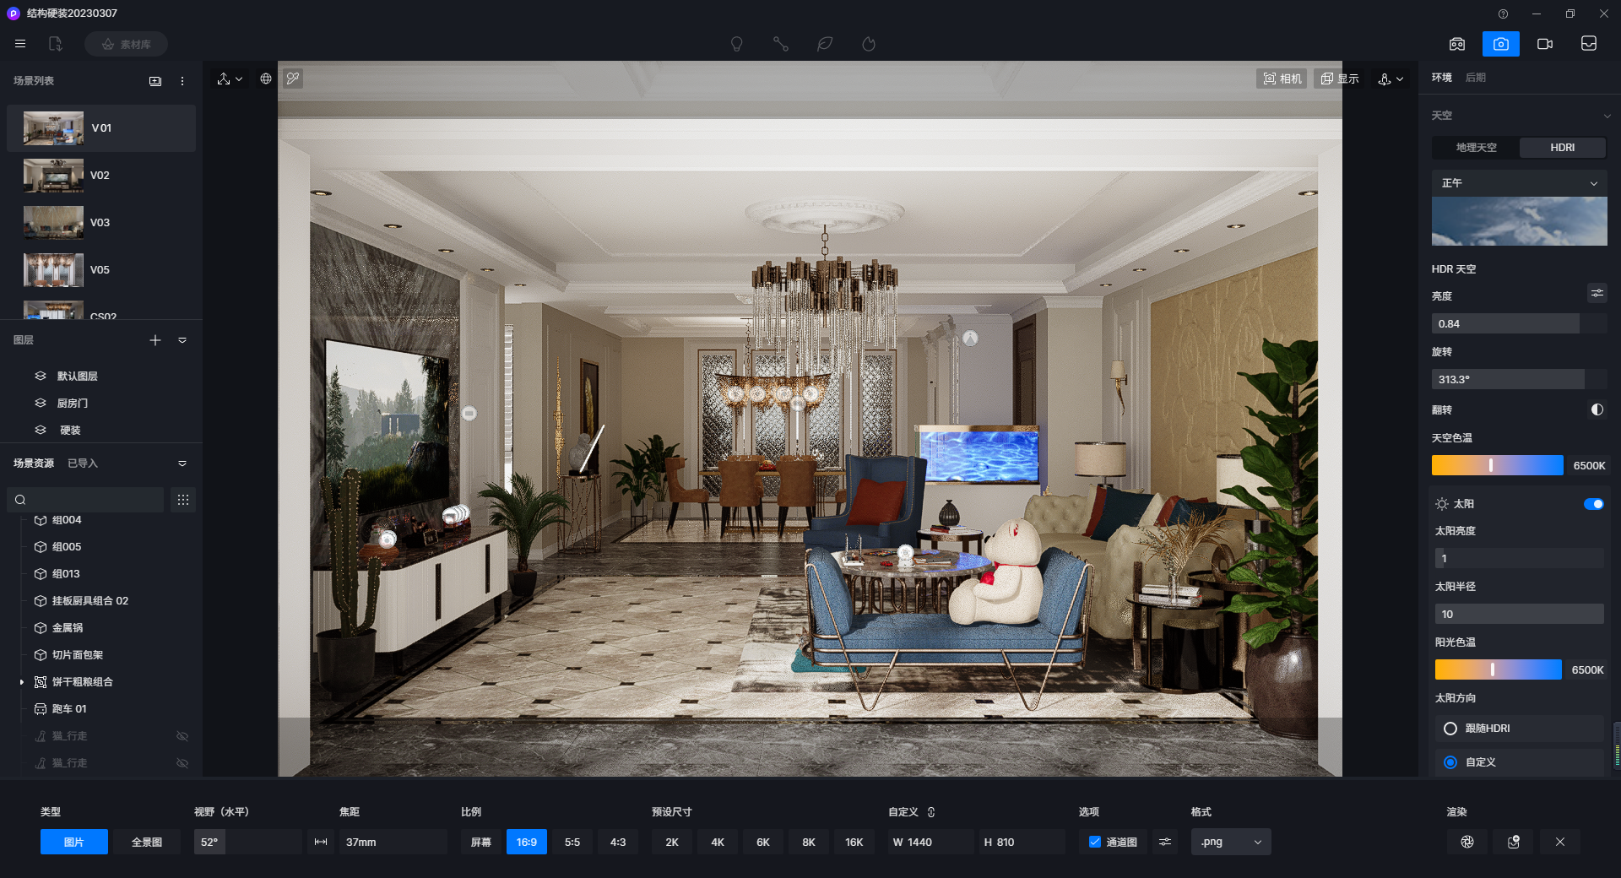The width and height of the screenshot is (1621, 878).
Task: Select 地理天空 sky mode tab
Action: tap(1476, 148)
